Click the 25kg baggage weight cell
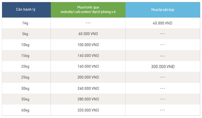202x118 pixels. click(25, 77)
